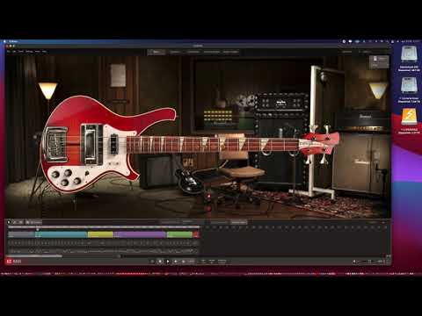Select the yellow song part block
This screenshot has width=422, height=316.
coord(100,234)
